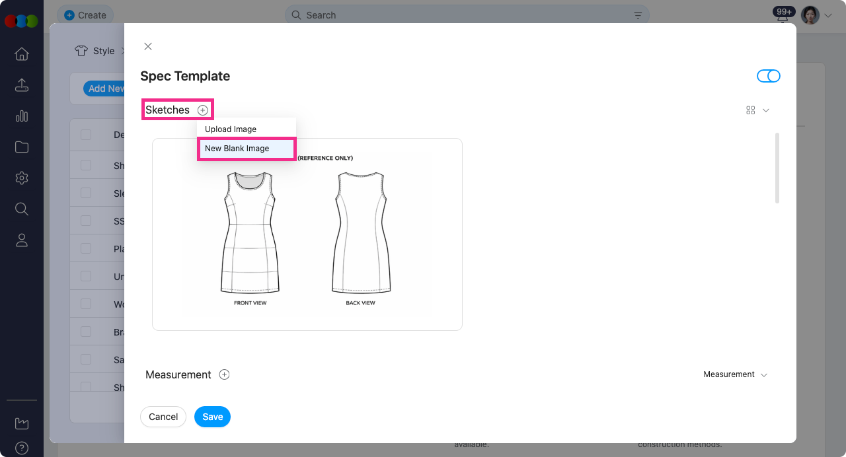Expand the grid view layout dropdown
The height and width of the screenshot is (457, 846).
coord(757,110)
